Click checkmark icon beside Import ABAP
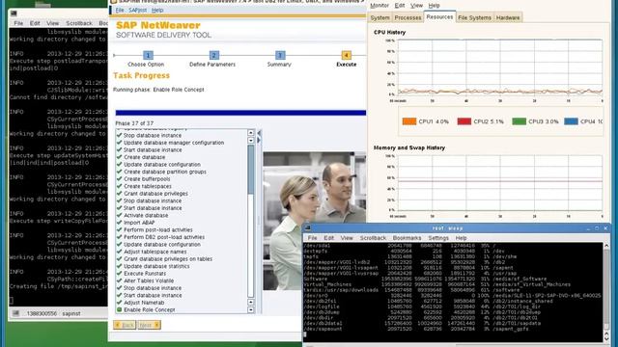This screenshot has width=618, height=347. (120, 223)
